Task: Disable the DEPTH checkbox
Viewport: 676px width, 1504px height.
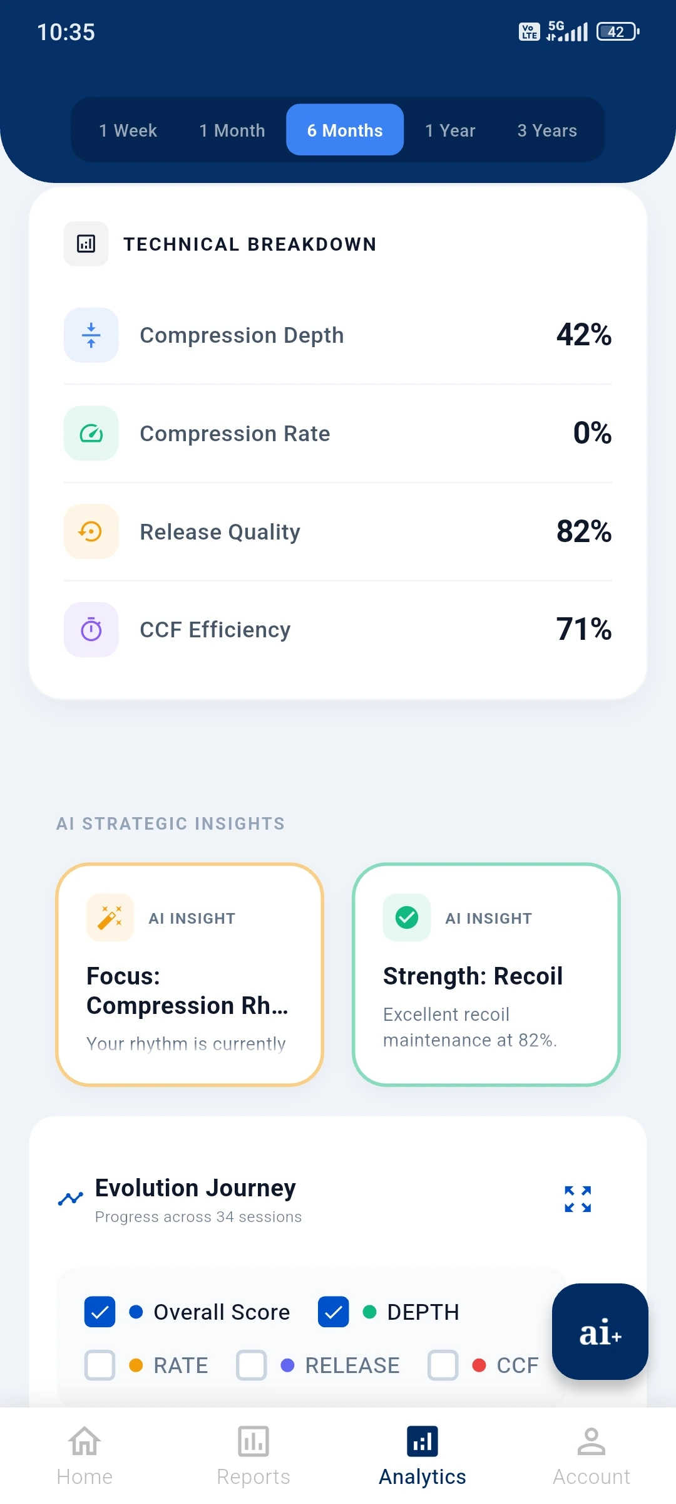Action: point(333,1312)
